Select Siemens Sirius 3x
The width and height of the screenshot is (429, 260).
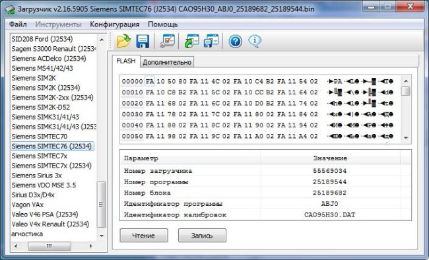point(37,176)
